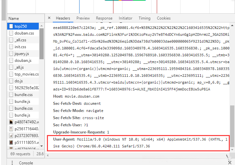Click the file icon beside 562925b5e38

tap(11, 88)
